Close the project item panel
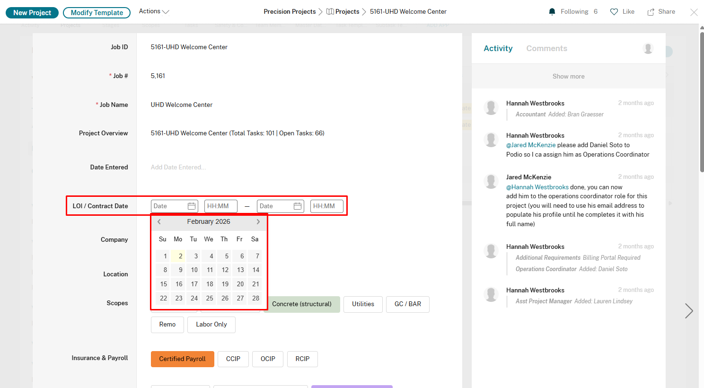Viewport: 704px width, 388px height. (x=694, y=12)
